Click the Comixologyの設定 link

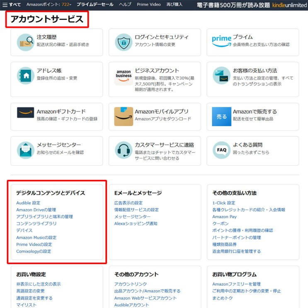click(34, 251)
